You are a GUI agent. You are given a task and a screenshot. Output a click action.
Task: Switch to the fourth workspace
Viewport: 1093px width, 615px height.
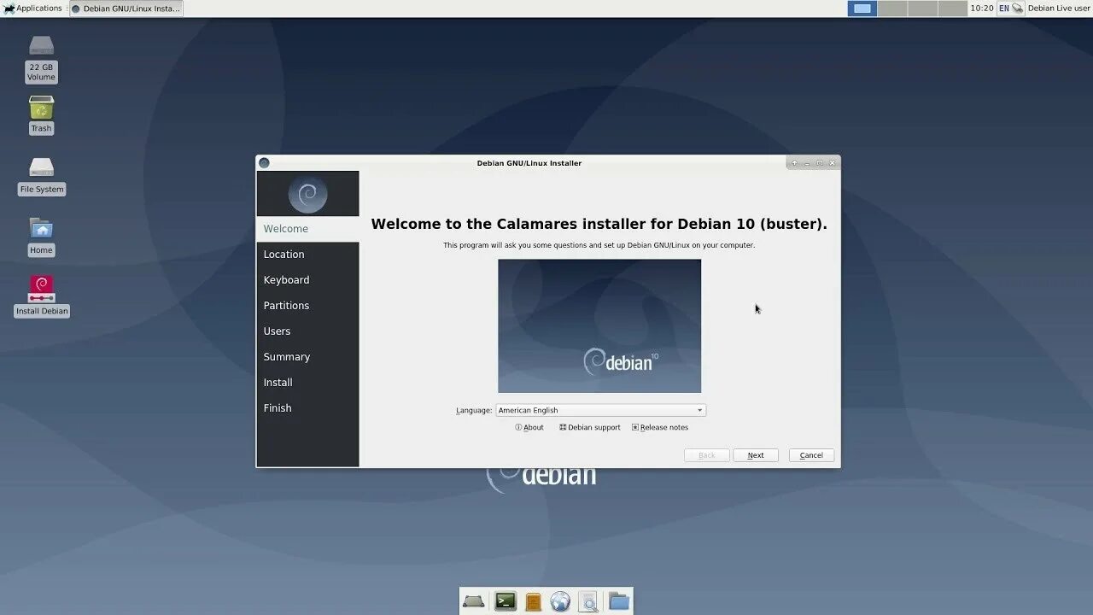point(952,9)
